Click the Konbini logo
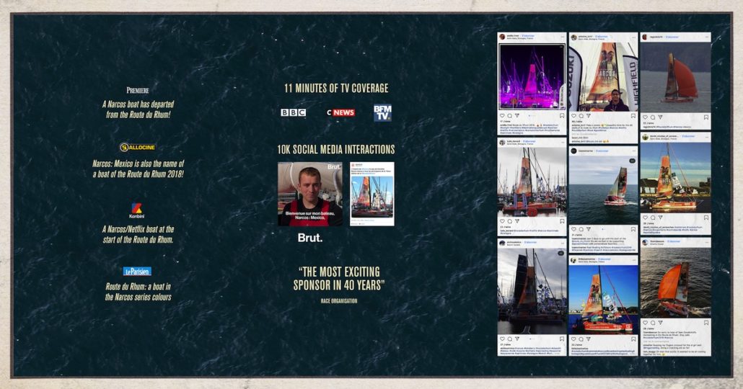743x389 pixels. (136, 210)
